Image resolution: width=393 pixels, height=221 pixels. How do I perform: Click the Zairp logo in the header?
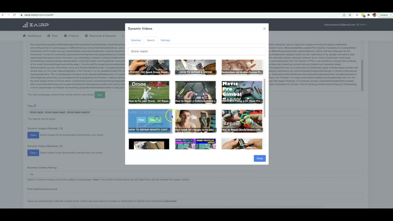click(x=36, y=25)
